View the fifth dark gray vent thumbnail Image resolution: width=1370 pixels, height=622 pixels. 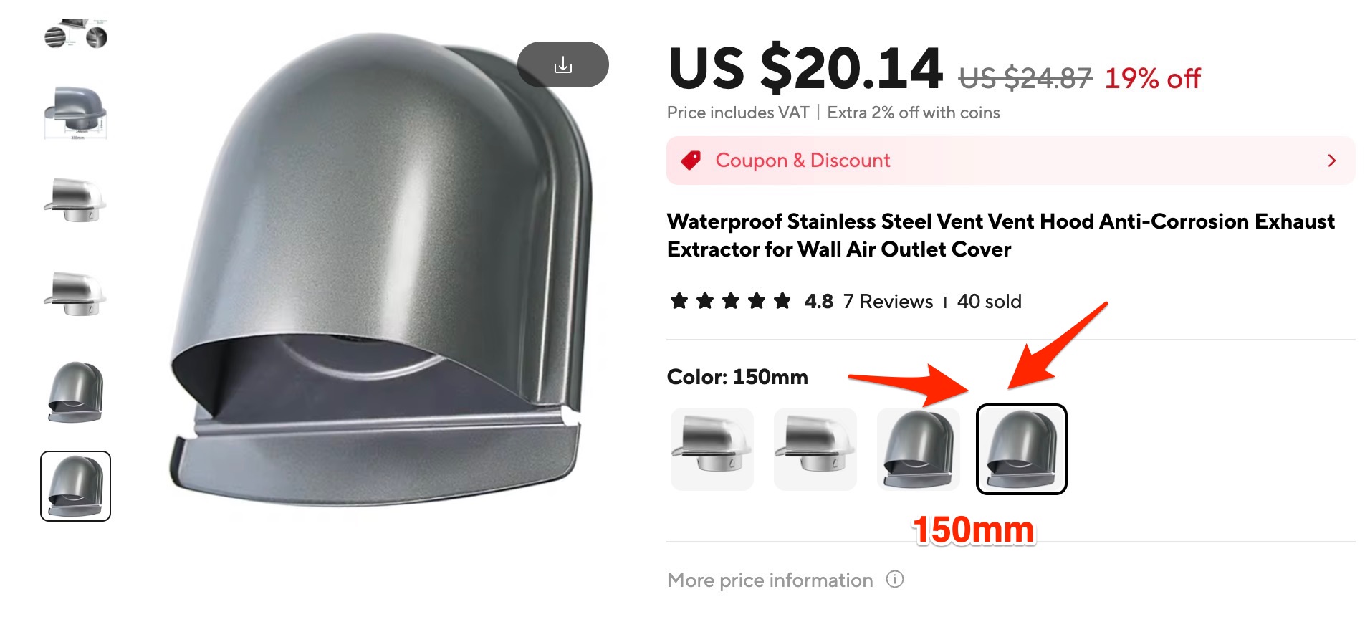click(x=76, y=392)
